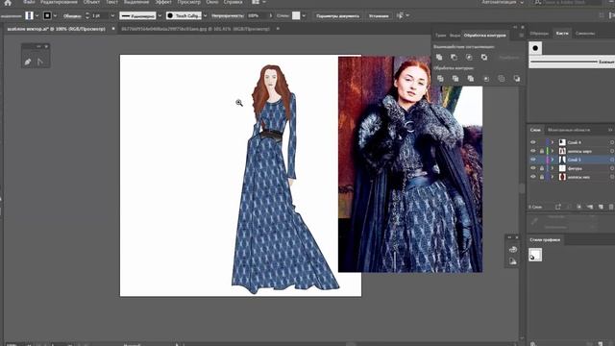The image size is (615, 346).
Task: Select the Pen tool in floating toolbox
Action: (28, 62)
